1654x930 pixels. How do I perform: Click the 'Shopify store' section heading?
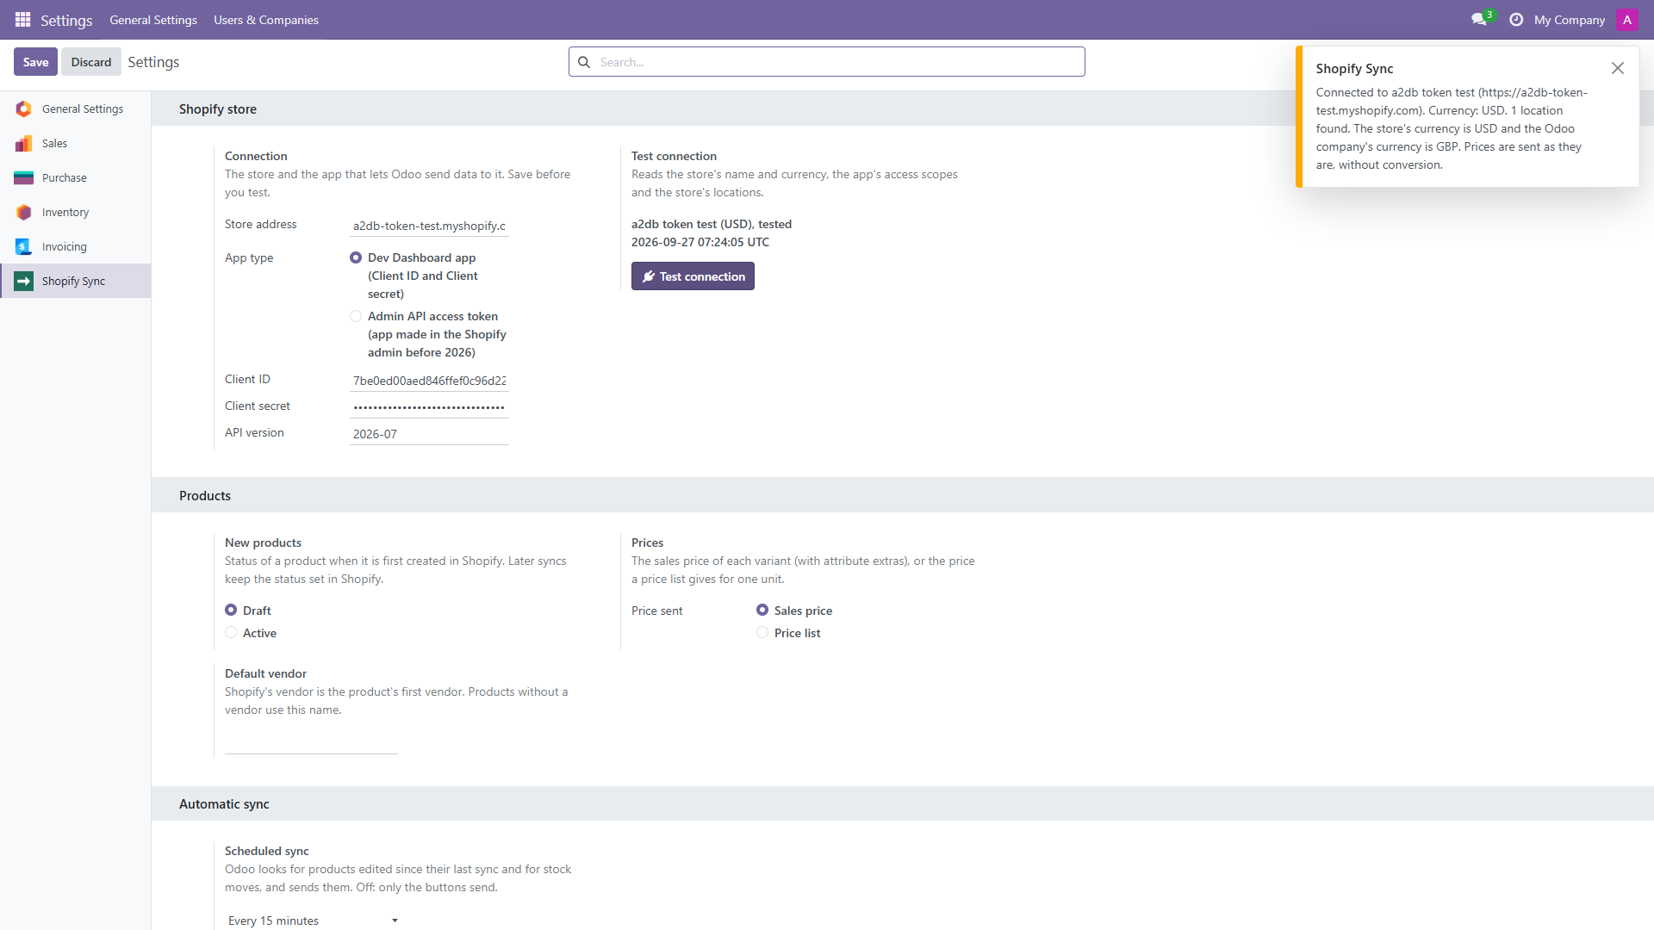tap(218, 109)
